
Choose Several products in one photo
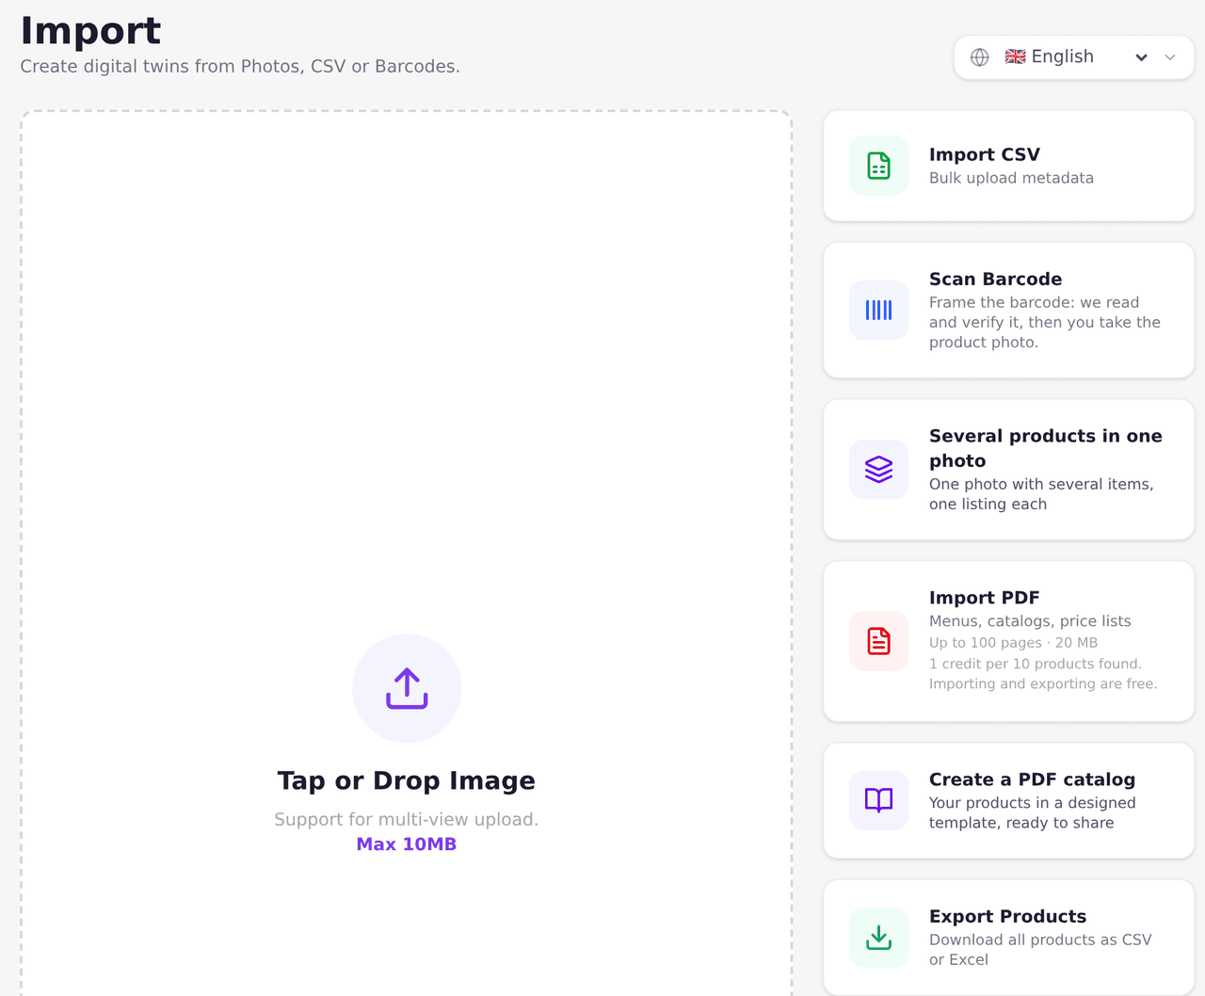(1008, 470)
